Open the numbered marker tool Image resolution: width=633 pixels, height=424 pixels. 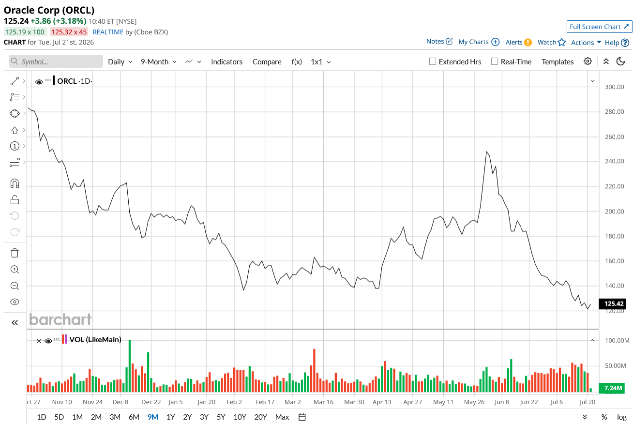coord(15,146)
